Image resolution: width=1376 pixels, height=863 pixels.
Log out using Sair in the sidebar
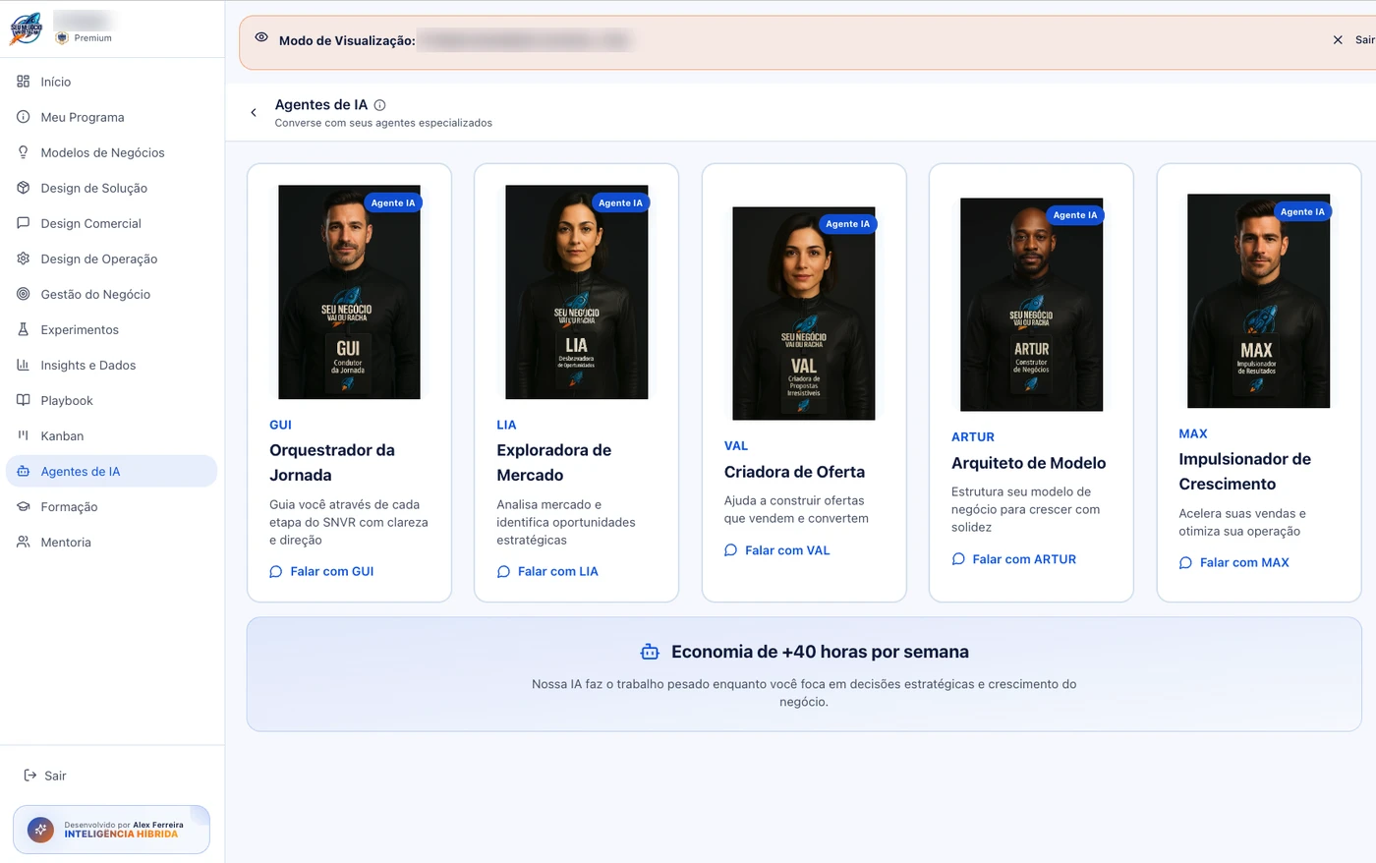tap(45, 776)
